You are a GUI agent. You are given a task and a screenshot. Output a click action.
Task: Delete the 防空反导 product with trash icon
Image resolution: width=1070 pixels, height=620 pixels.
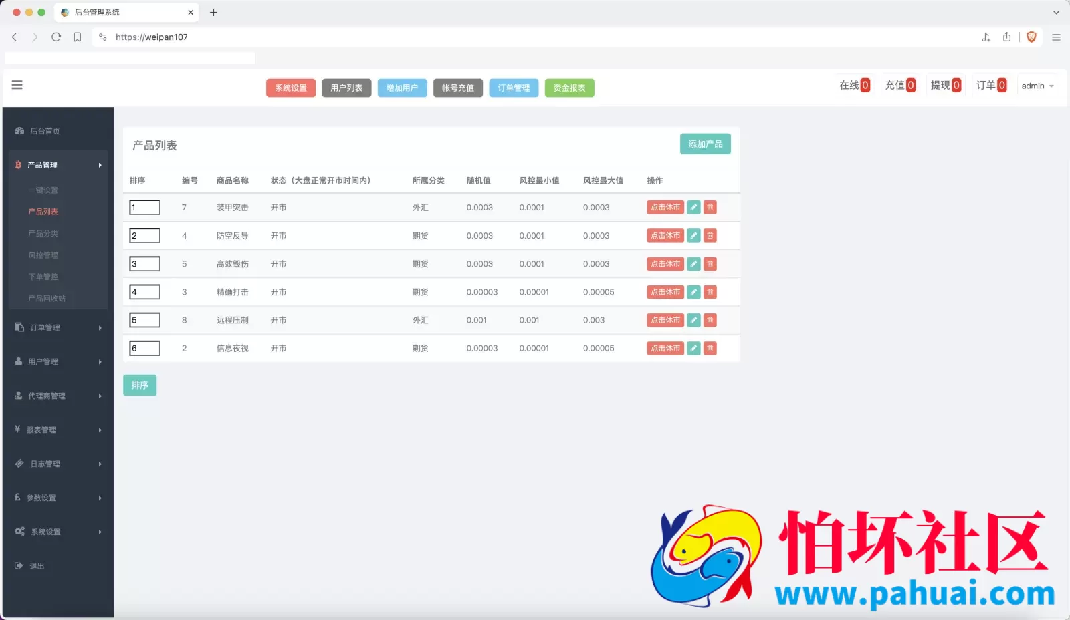(x=710, y=236)
